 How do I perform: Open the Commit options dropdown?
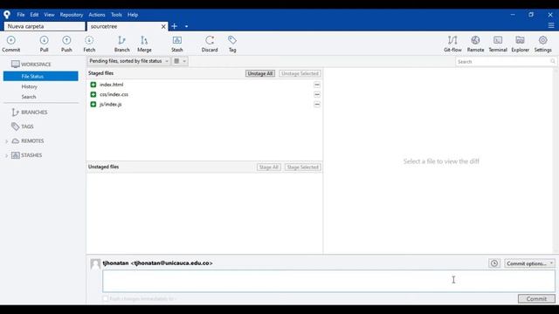[529, 263]
